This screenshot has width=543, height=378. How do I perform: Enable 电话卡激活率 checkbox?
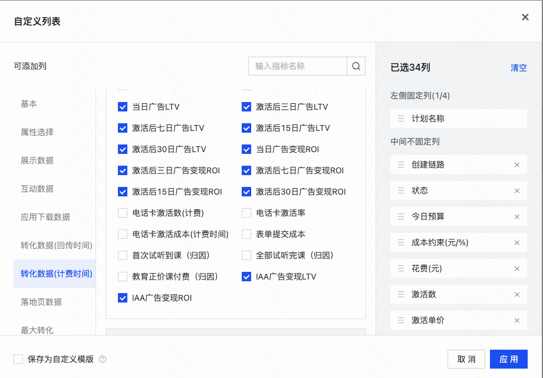(246, 213)
